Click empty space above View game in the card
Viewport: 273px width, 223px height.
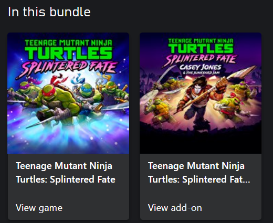tap(68, 193)
